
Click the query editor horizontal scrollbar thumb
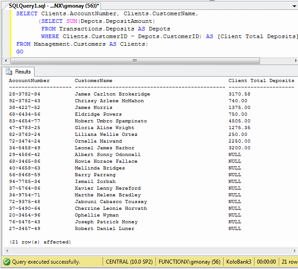click(135, 61)
